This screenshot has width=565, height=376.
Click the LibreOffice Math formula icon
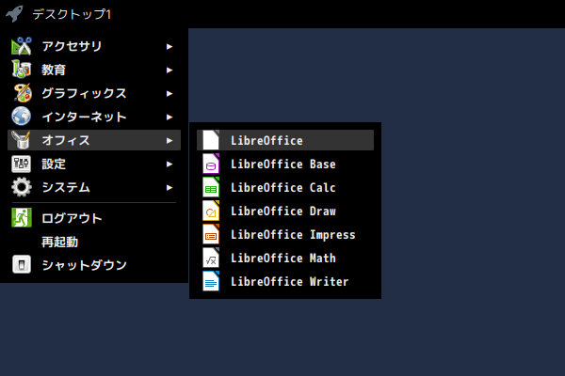point(211,258)
